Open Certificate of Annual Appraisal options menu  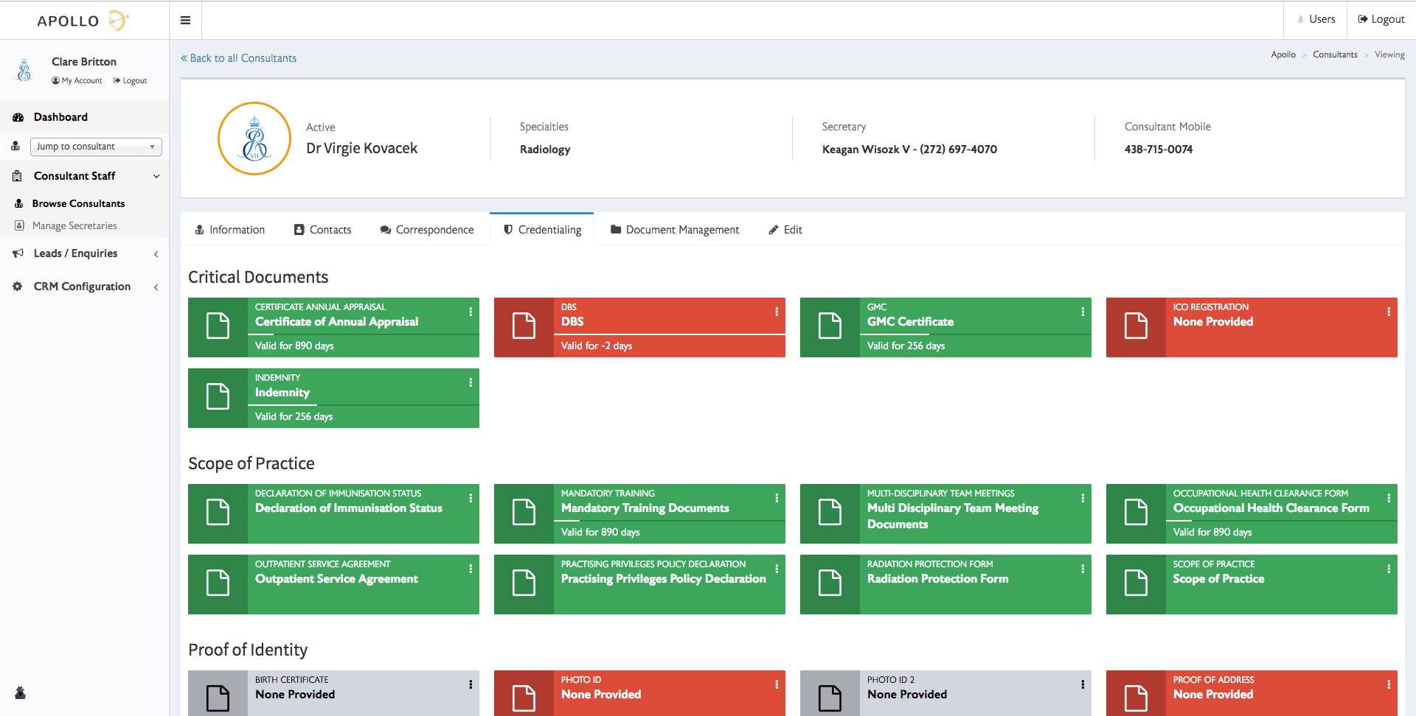point(471,312)
